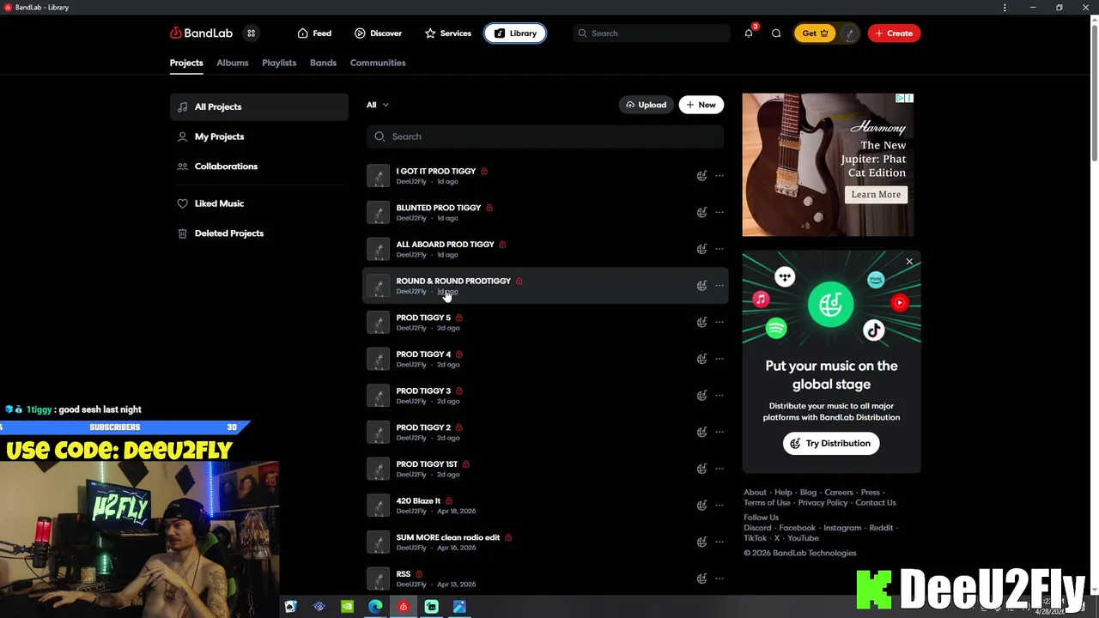Screen dimensions: 1099x618
Task: Expand the All filter dropdown
Action: pyautogui.click(x=378, y=105)
